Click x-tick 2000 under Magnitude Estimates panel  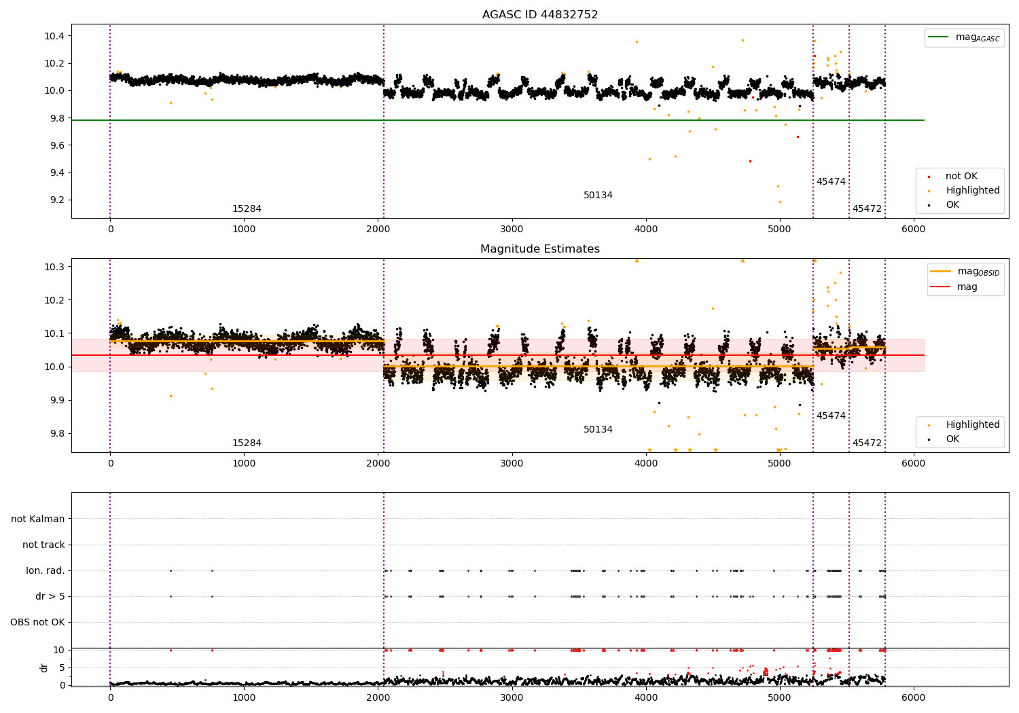(378, 463)
